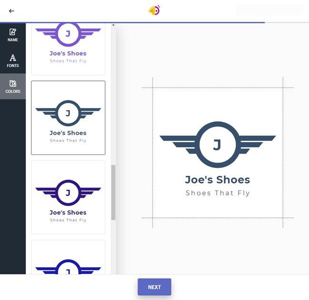Screen dimensions: 309x300
Task: Click the parrot logo in the header
Action: pos(154,10)
